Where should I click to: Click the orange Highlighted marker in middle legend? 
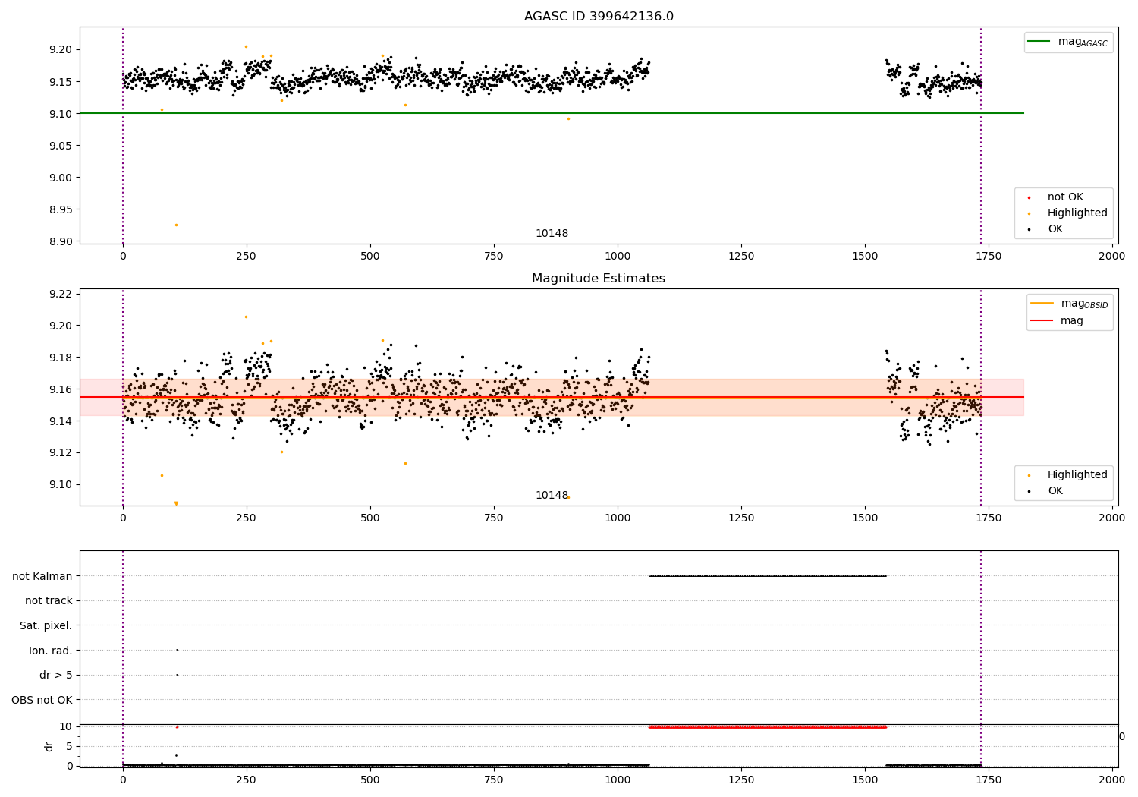(x=1029, y=475)
